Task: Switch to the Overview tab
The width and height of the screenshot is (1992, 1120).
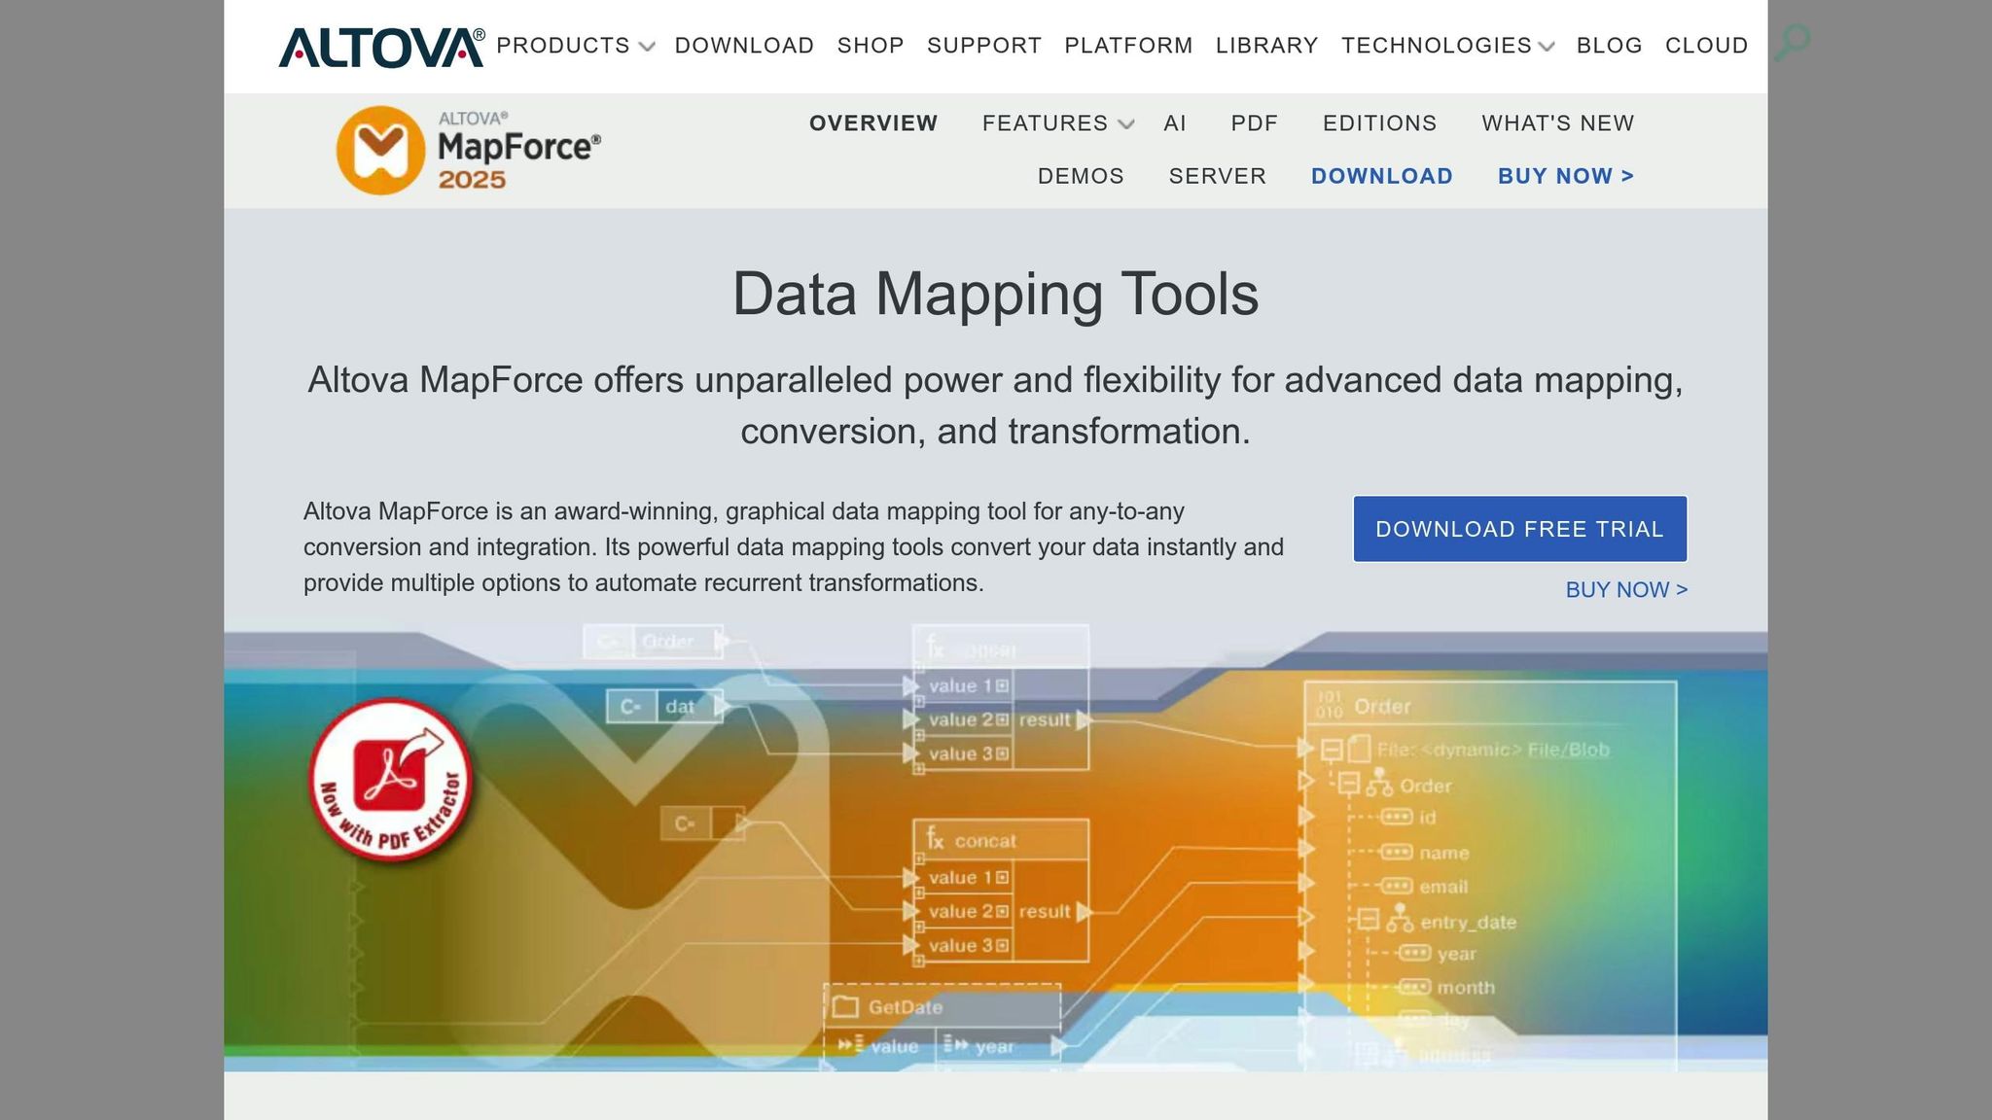Action: tap(873, 123)
